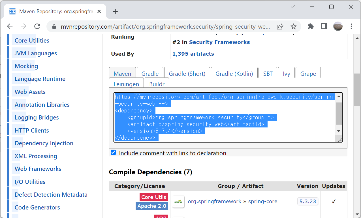Reload the page
Image resolution: width=361 pixels, height=218 pixels.
[x=37, y=26]
